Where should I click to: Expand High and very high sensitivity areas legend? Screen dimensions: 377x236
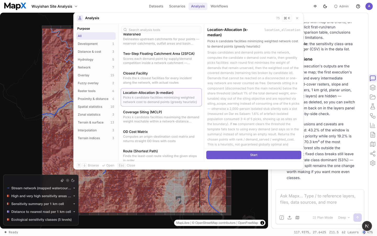click(74, 196)
